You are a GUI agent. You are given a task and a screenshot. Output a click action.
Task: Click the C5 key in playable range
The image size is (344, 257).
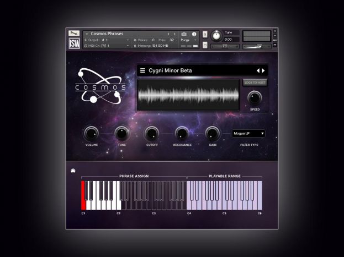(x=224, y=206)
